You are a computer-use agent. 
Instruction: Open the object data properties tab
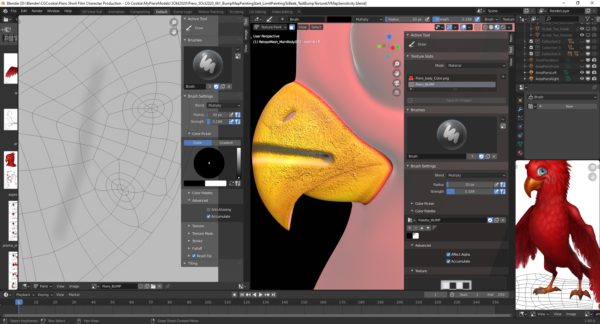520,144
